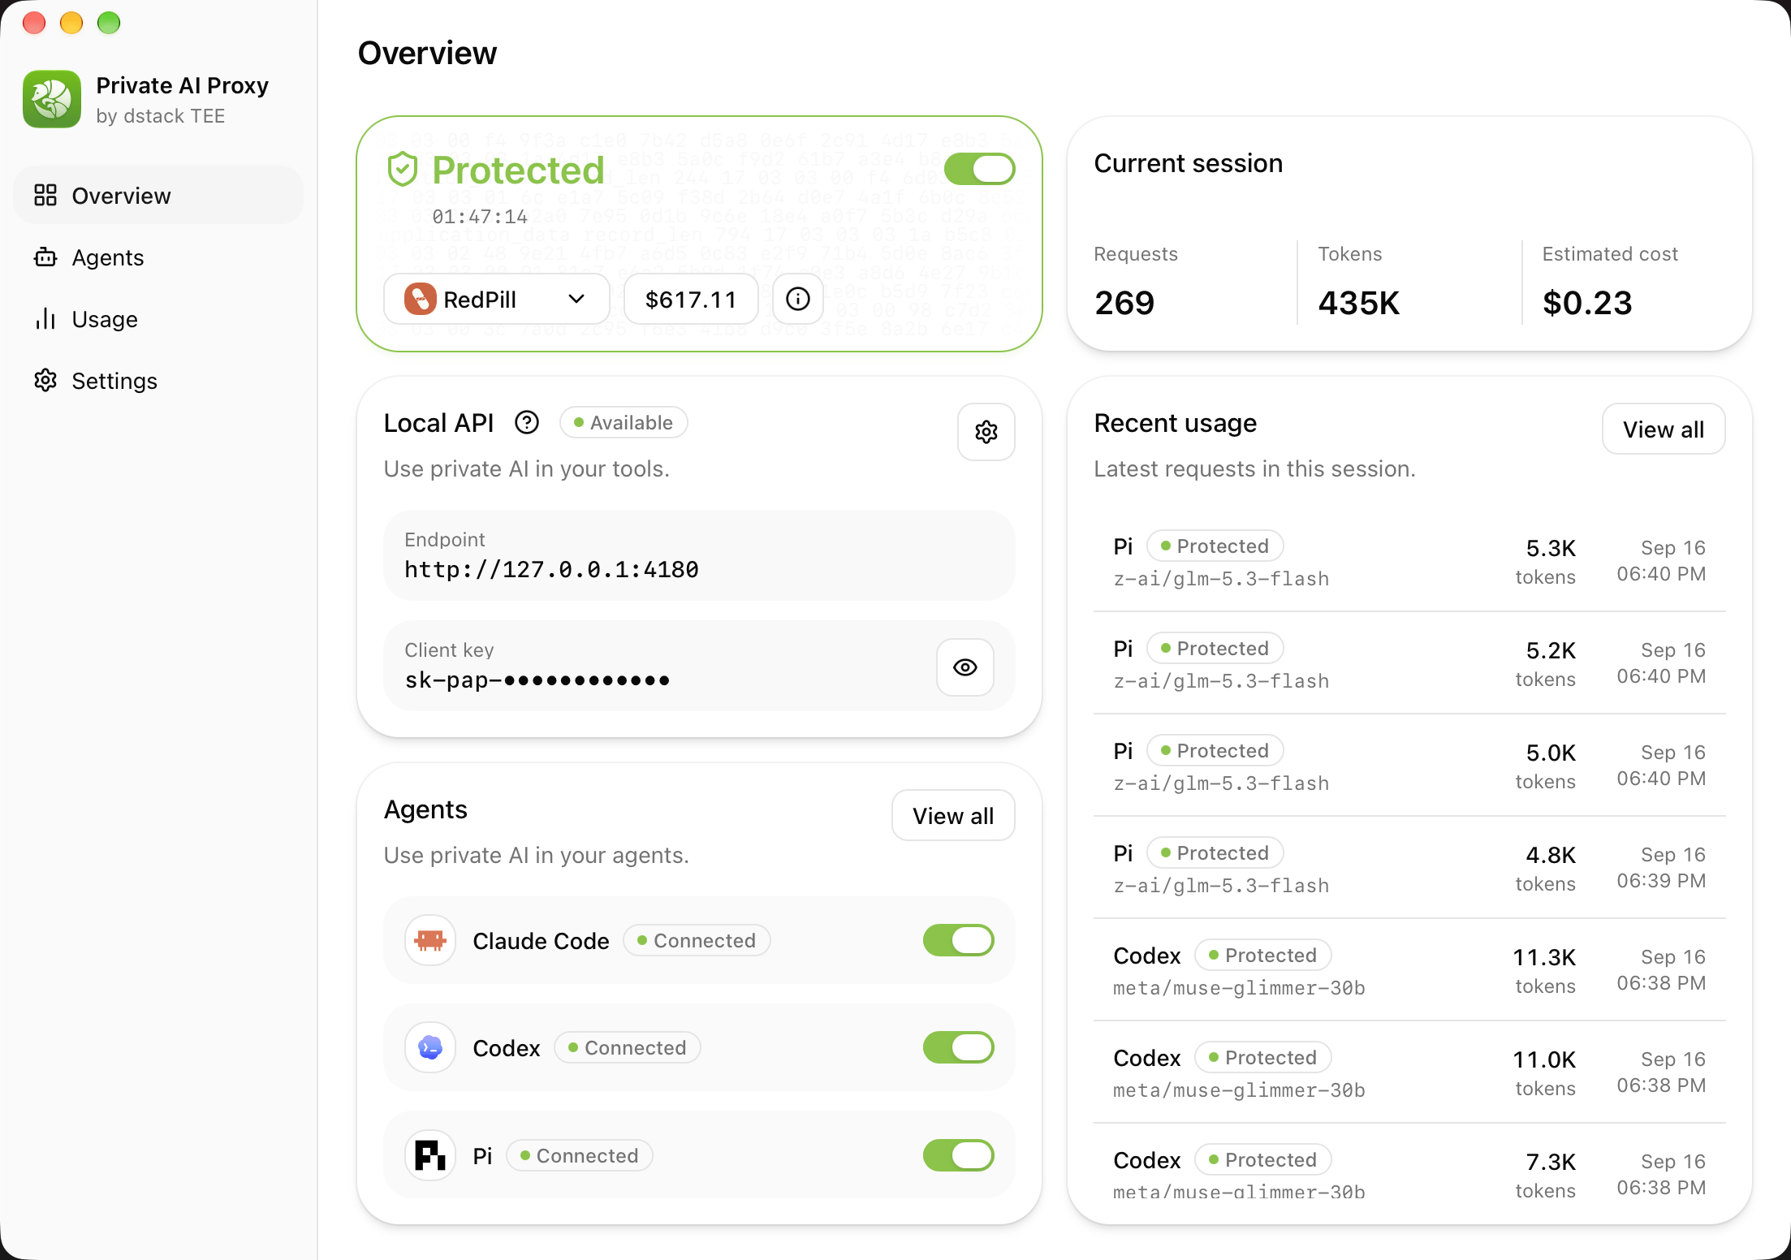Click Claude Code Connected status badge
The image size is (1791, 1260).
(x=697, y=940)
